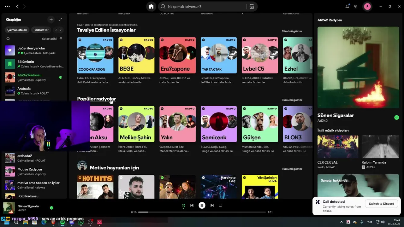404x227 pixels.
Task: Open WhatsApp from the Windows taskbar
Action: [x=81, y=222]
